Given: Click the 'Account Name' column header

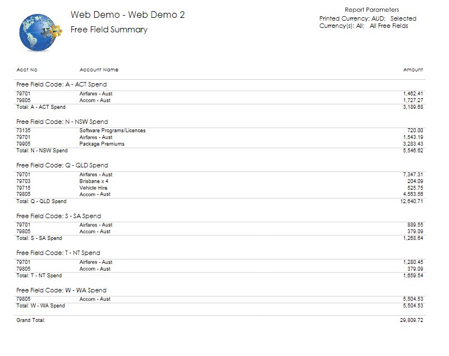Looking at the screenshot, I should point(99,70).
